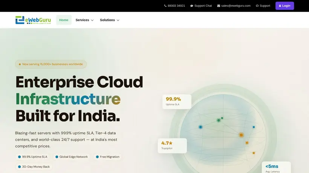This screenshot has width=309, height=173.
Task: Click the lock icon in the Login button
Action: (280, 6)
